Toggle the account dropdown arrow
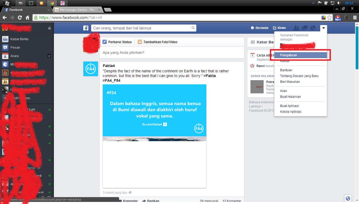The width and height of the screenshot is (359, 204). pos(324,28)
